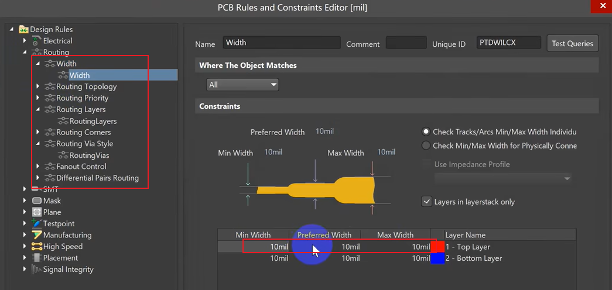This screenshot has width=612, height=290.
Task: Click the Electrical category icon
Action: click(37, 40)
